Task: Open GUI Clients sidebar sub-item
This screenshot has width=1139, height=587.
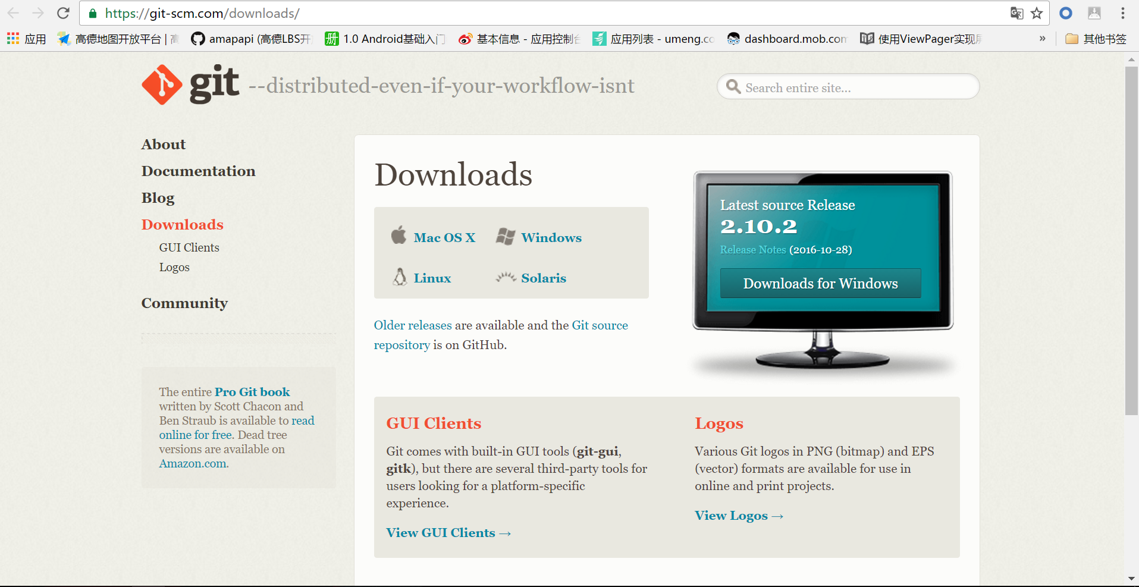Action: coord(189,247)
